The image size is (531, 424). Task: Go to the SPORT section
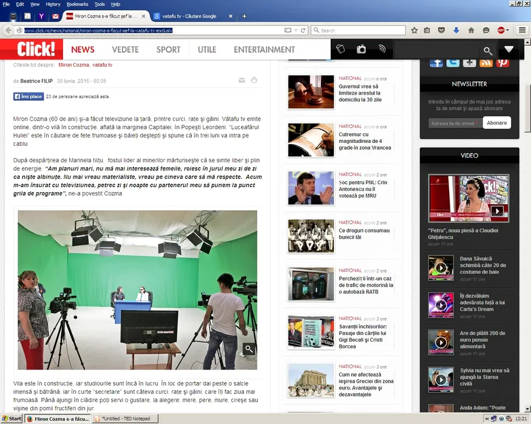coord(168,50)
